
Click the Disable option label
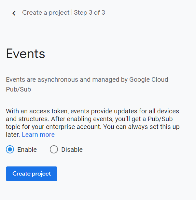point(72,150)
